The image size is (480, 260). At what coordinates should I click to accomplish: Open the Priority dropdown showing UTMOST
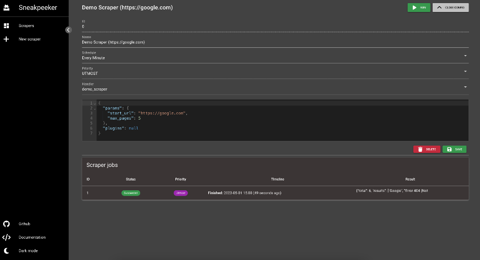coord(275,72)
